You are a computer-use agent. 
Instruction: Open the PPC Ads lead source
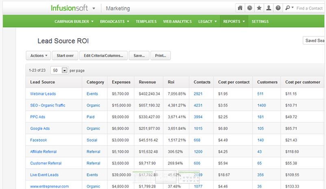click(37, 117)
